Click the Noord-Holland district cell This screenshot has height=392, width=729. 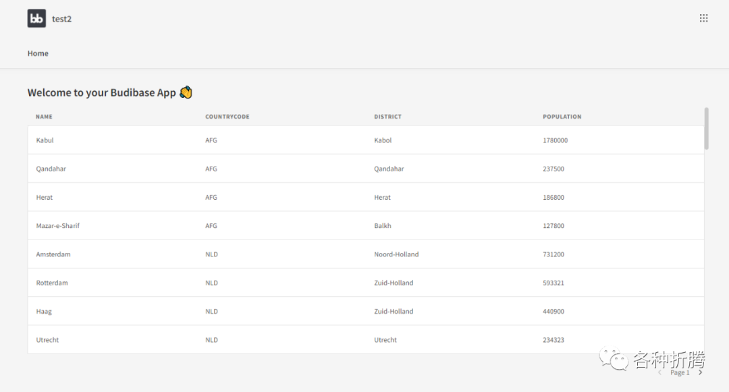(396, 254)
